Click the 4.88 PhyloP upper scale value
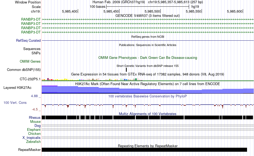 pos(34,96)
